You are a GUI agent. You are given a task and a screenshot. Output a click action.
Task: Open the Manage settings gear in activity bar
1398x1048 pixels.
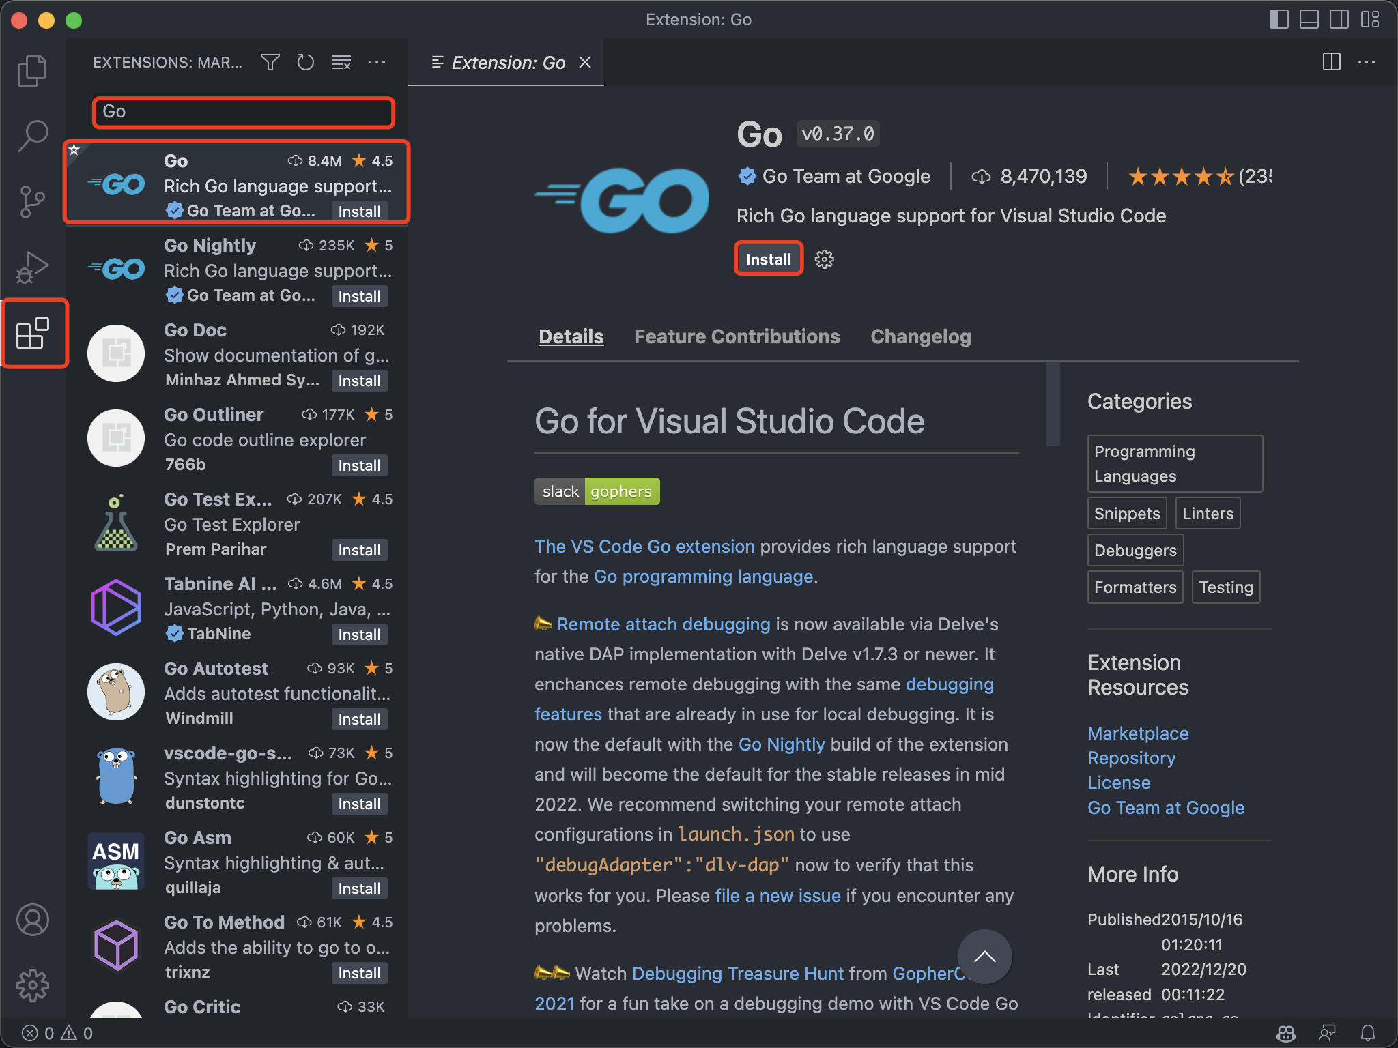coord(33,985)
